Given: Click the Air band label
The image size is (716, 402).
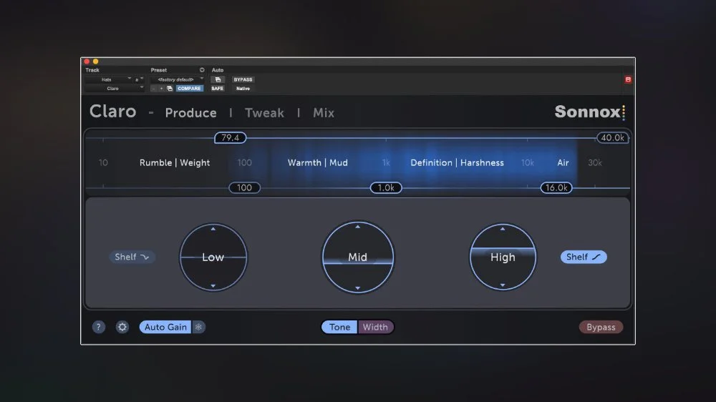Looking at the screenshot, I should 563,163.
